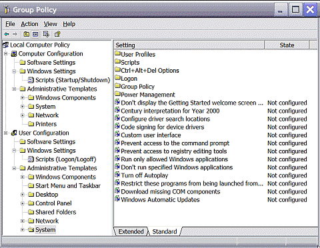Select Don't run specified Windows applications
The width and height of the screenshot is (320, 248).
(177, 167)
